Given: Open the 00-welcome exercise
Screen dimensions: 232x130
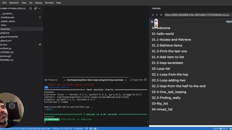Looking at the screenshot, I should [x=161, y=28].
